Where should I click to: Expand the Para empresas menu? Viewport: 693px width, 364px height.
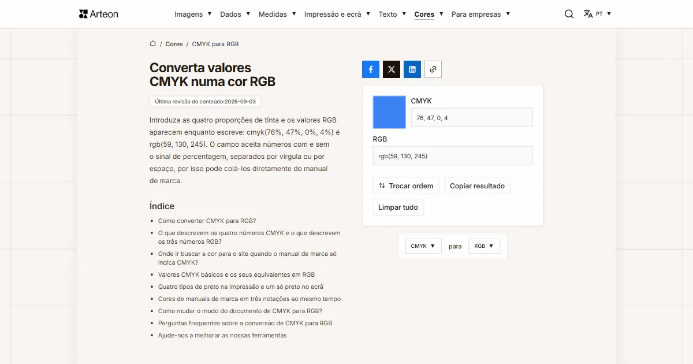480,14
